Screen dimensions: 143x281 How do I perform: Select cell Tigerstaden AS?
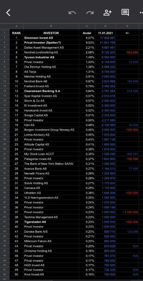(51, 222)
